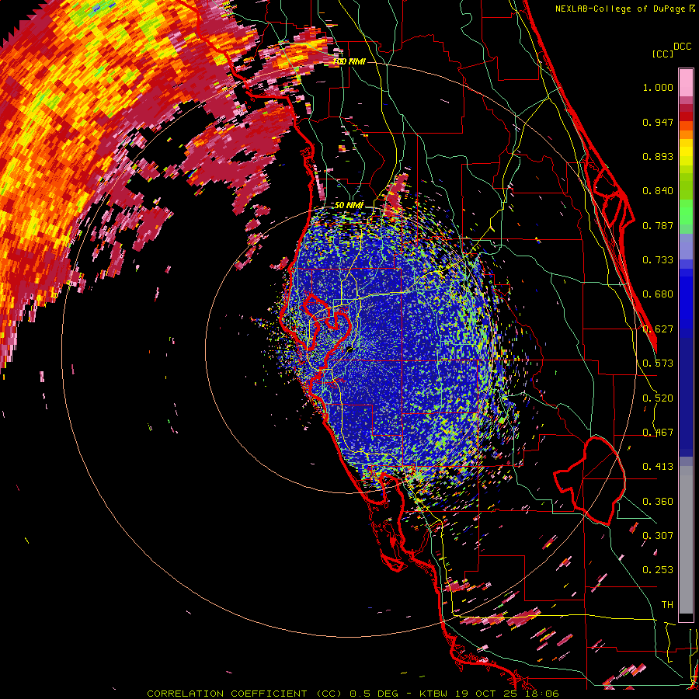
Task: Select the 0.733 scale value
Action: [658, 260]
